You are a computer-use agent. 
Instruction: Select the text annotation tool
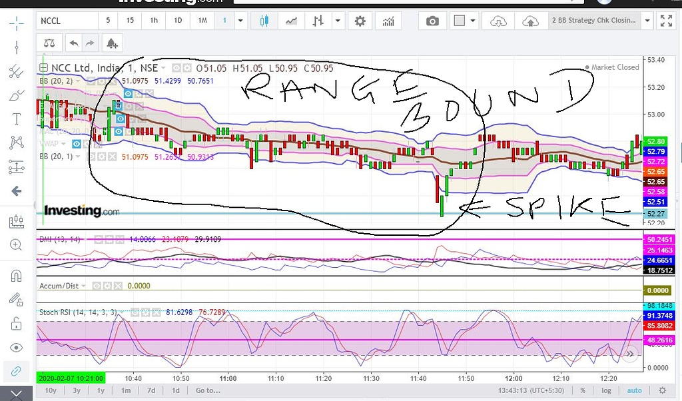coord(17,119)
